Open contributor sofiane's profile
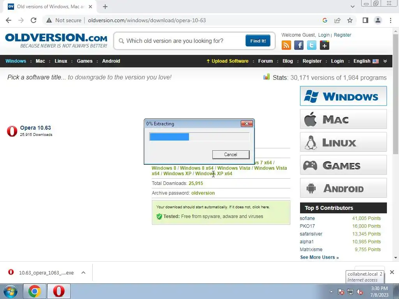This screenshot has width=399, height=299. pyautogui.click(x=307, y=218)
